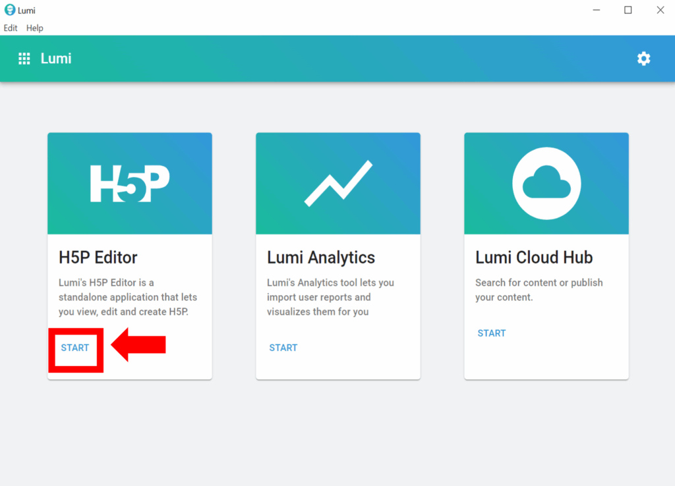Open the Help menu
This screenshot has height=486, width=675.
[35, 28]
